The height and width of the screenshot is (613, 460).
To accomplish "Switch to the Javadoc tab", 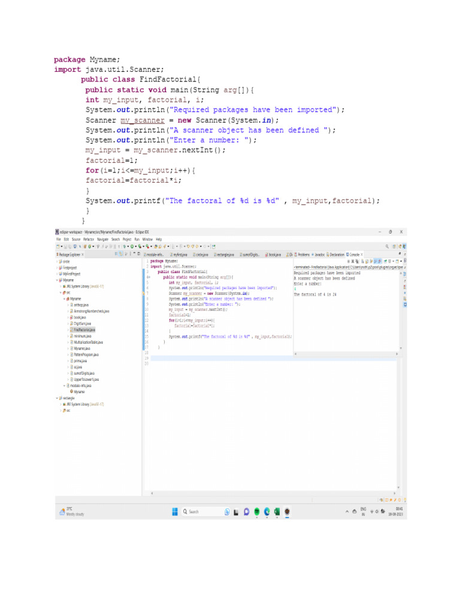I will tap(319, 254).
